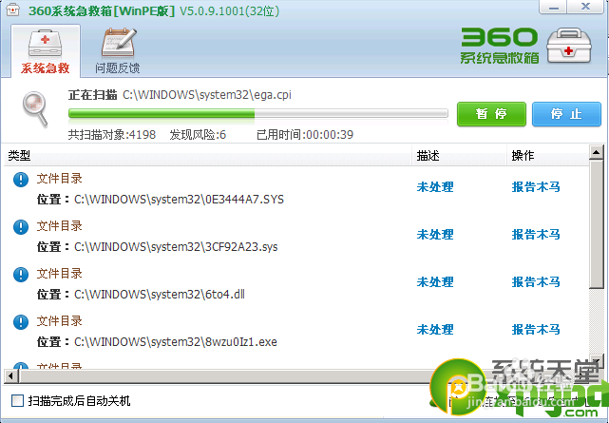Click 未处理 for 8wzu0Iz1.exe
This screenshot has height=423, width=609.
[x=435, y=330]
